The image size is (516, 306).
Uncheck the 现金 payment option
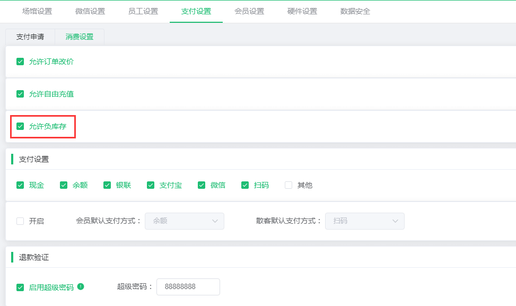click(20, 185)
